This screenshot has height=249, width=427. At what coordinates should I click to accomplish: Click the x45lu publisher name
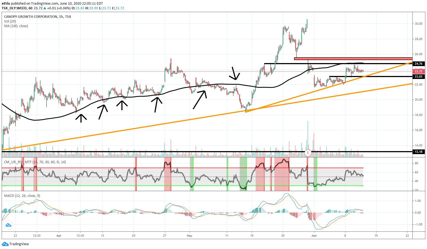click(6, 4)
